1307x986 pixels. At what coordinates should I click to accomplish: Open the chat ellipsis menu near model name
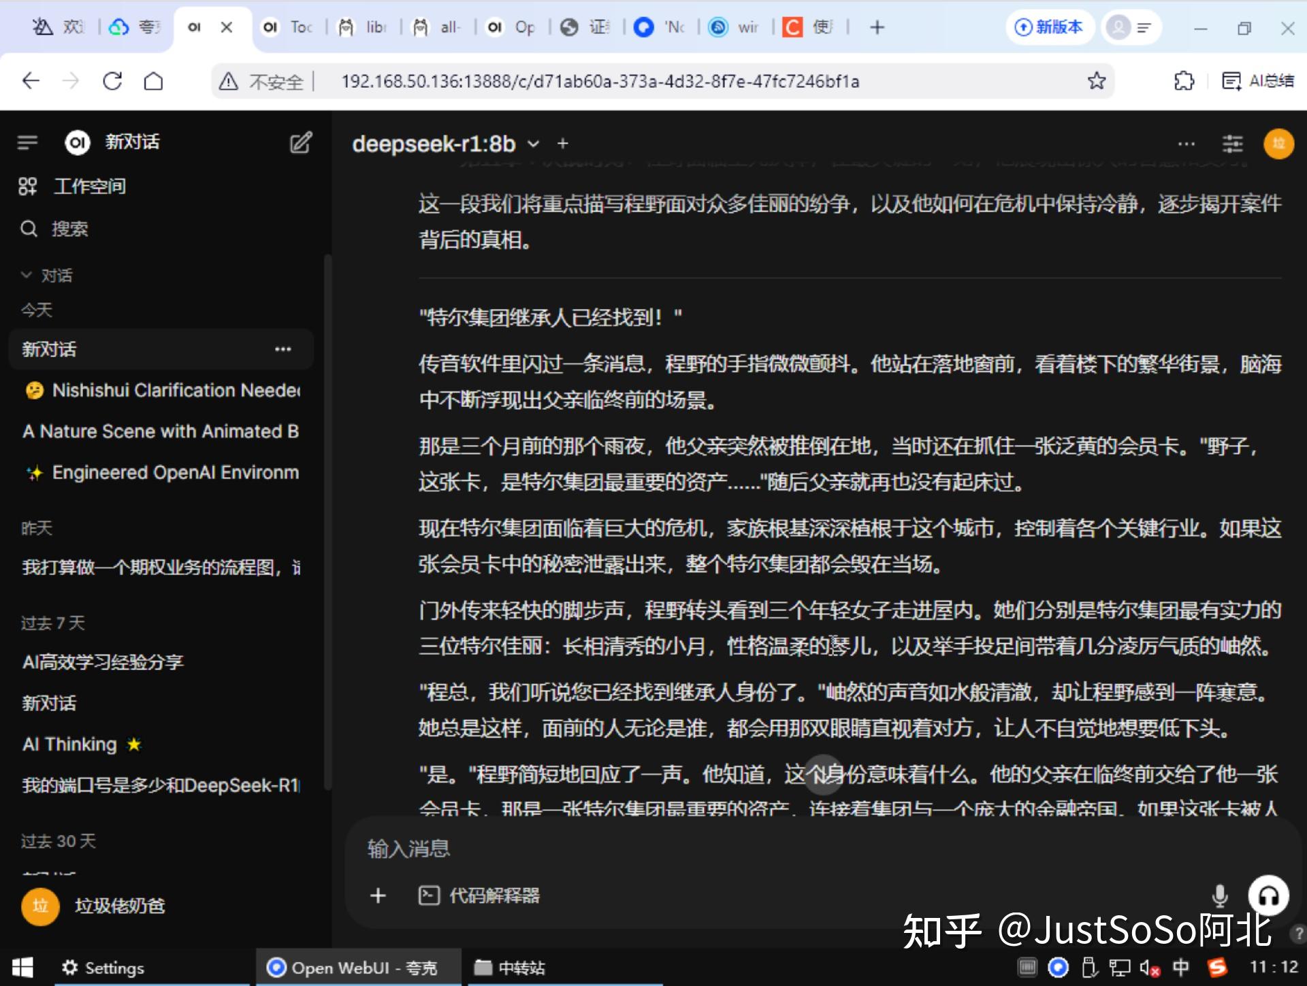(1187, 144)
